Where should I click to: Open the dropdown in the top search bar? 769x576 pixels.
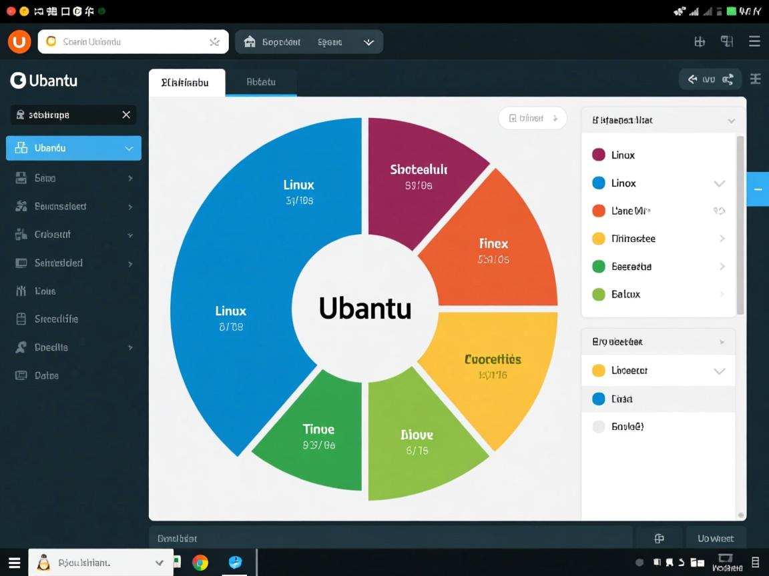click(x=368, y=41)
